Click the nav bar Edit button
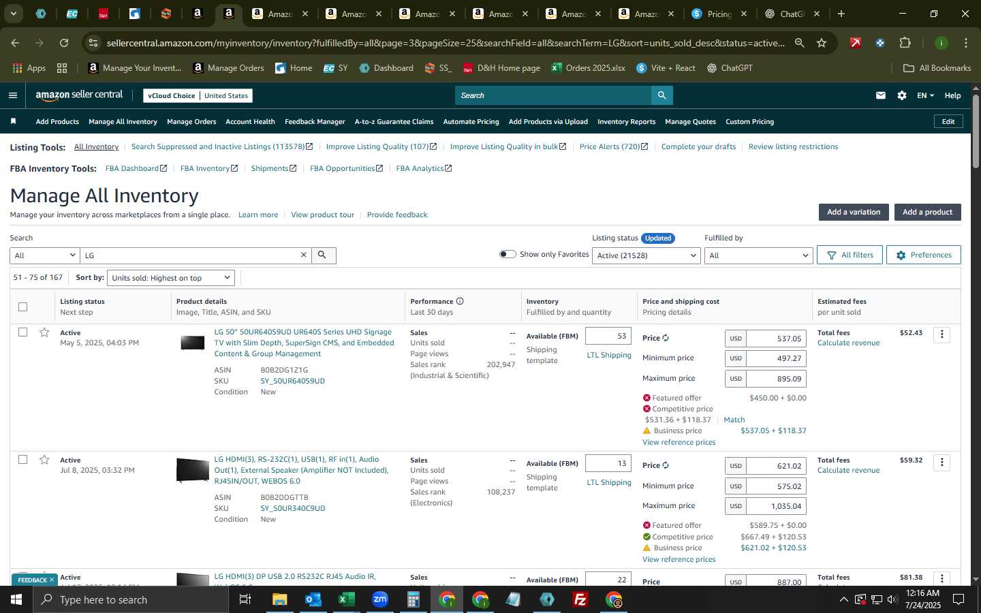 (948, 121)
